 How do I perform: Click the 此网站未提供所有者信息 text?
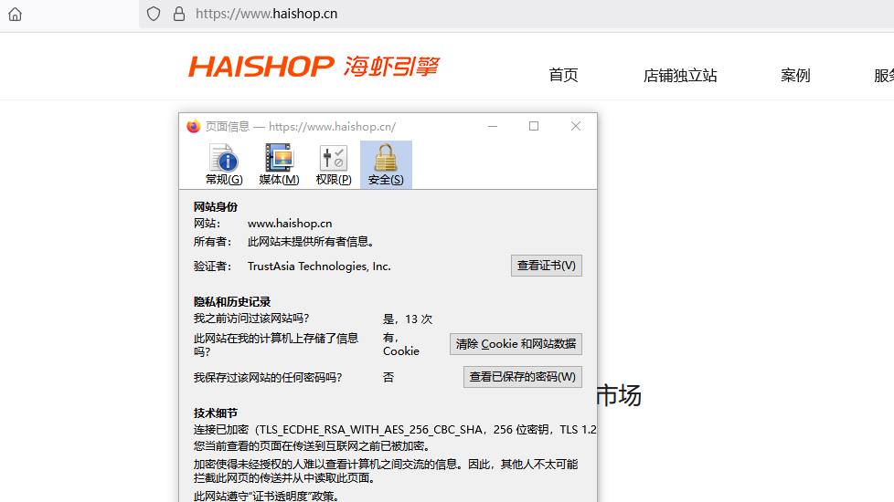[x=311, y=242]
